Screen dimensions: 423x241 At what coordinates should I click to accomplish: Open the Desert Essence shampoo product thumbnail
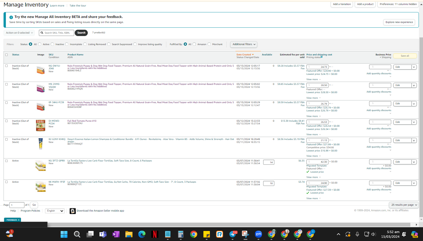coord(41,144)
